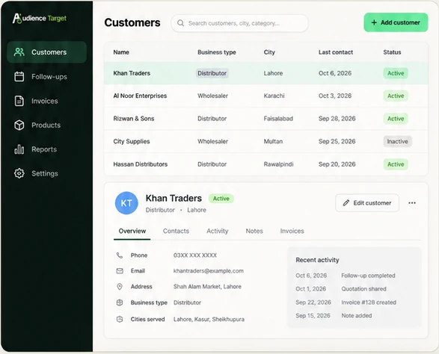This screenshot has height=354, width=439.
Task: Click Quotation shared activity entry
Action: tap(363, 289)
